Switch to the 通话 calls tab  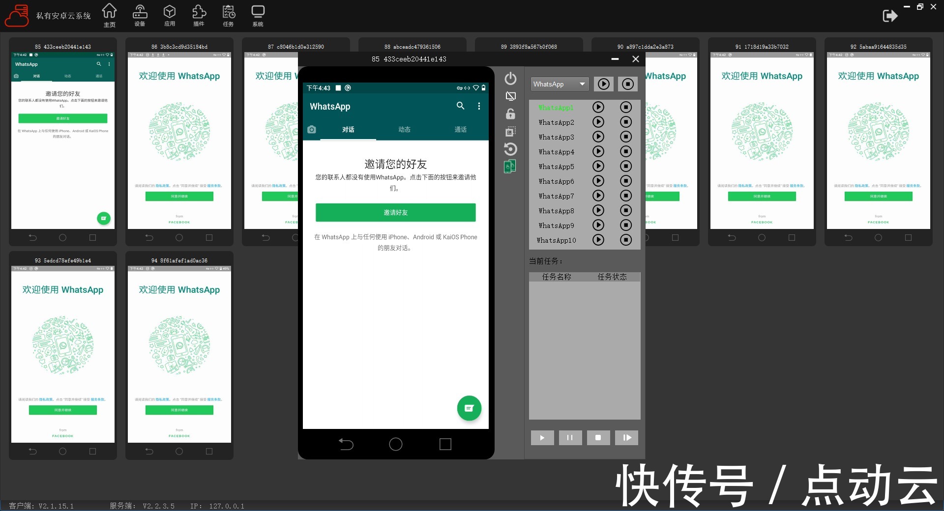460,130
